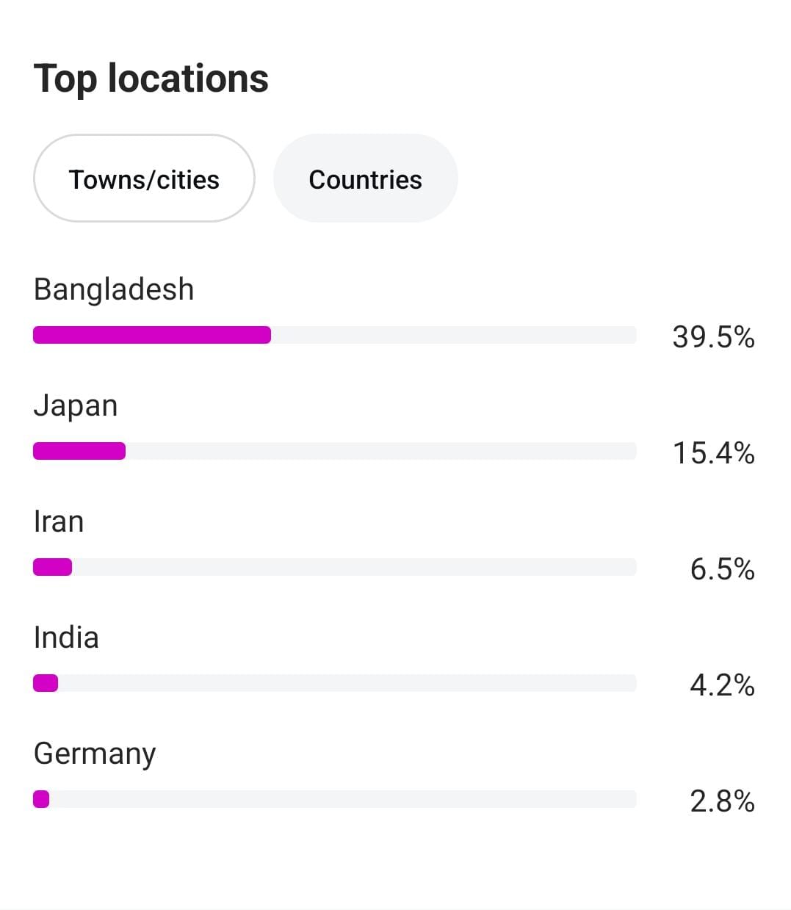
Task: Click the 2.8% value for Germany
Action: coord(722,801)
